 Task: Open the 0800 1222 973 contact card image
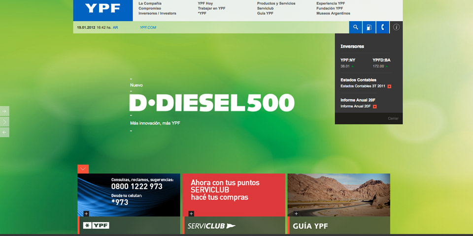129,195
